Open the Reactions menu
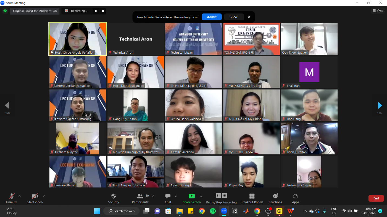This screenshot has height=217, width=387. [x=275, y=198]
